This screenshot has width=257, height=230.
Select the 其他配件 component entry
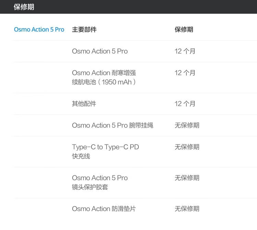click(x=84, y=104)
